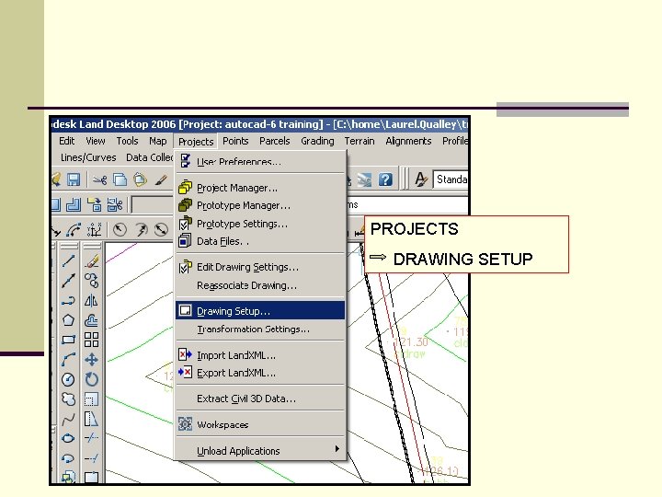Screen dimensions: 662x497
Task: Choose Extract Civil 3D Data entry
Action: click(260, 399)
